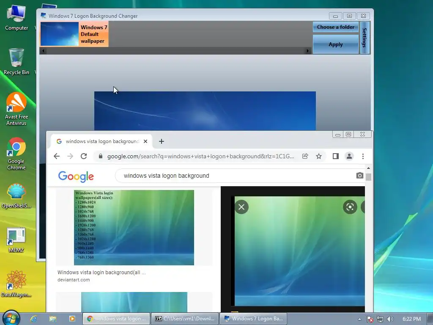The image size is (433, 325).
Task: Click the Google logo
Action: (76, 176)
